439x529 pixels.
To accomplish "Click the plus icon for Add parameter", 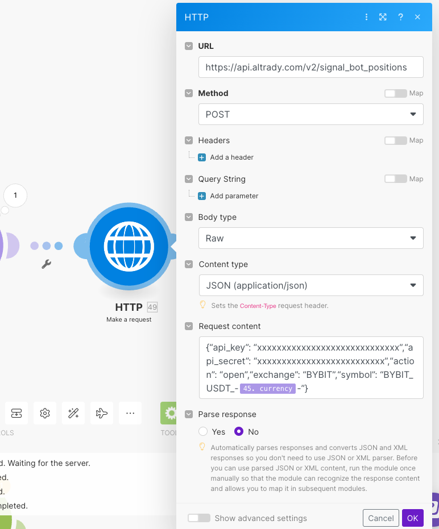I will (x=202, y=196).
